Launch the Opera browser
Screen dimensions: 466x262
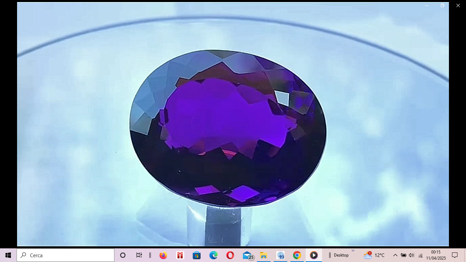click(x=230, y=255)
